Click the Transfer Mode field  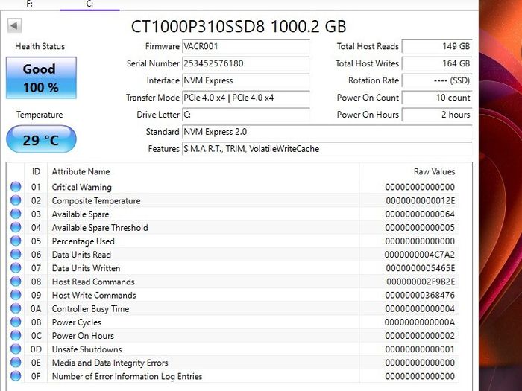(x=246, y=98)
